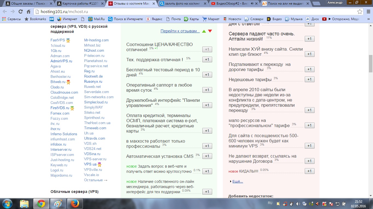Click the page vertical scrollbar thumb
373x209 pixels.
[x=371, y=64]
